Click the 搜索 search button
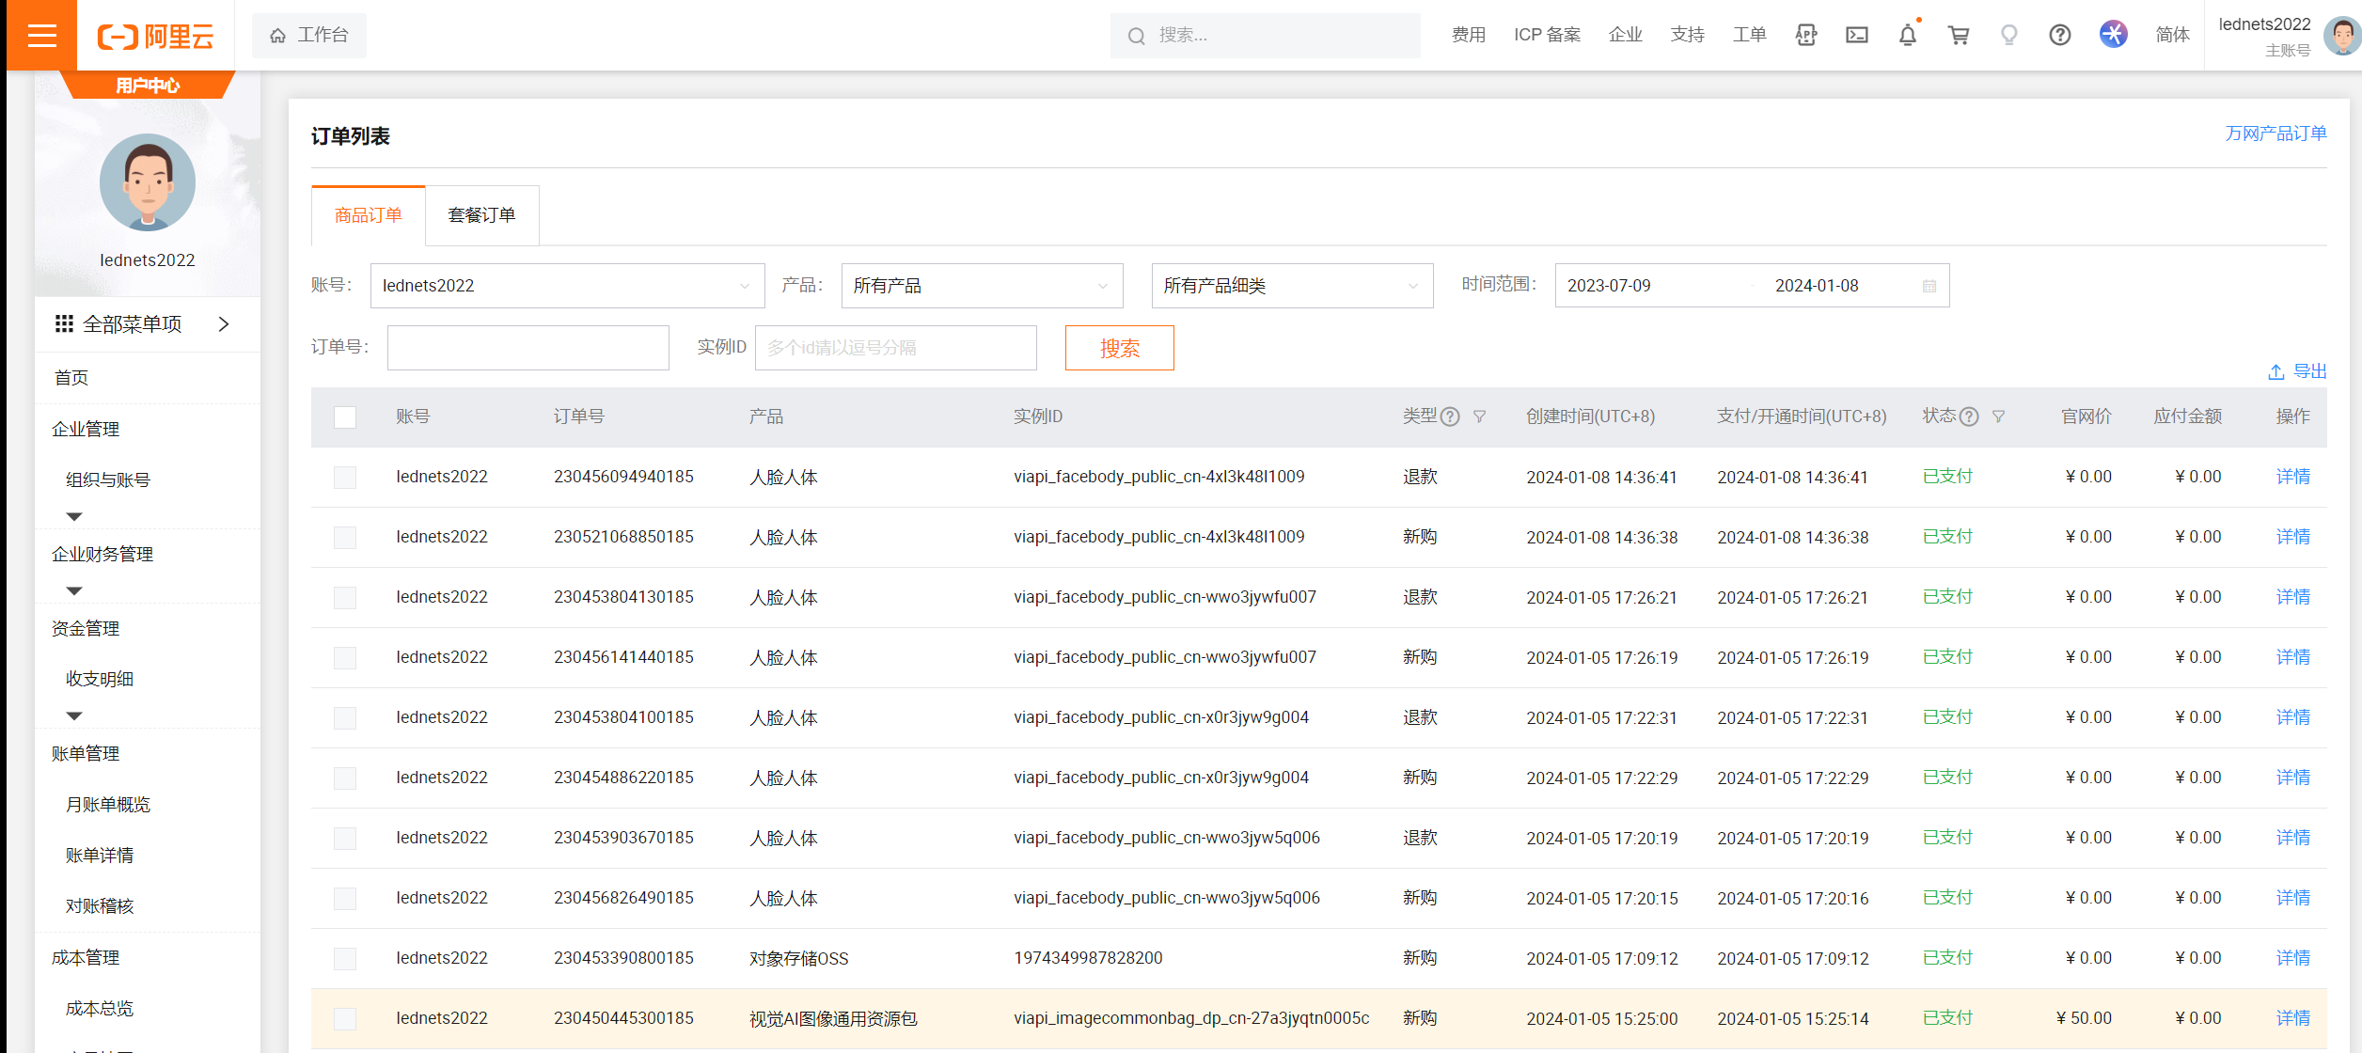 [x=1119, y=348]
